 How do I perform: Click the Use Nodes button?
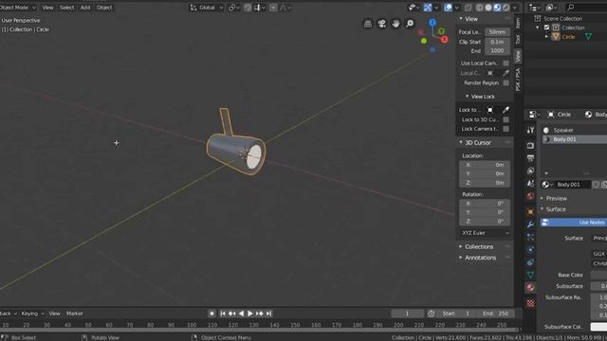click(574, 223)
